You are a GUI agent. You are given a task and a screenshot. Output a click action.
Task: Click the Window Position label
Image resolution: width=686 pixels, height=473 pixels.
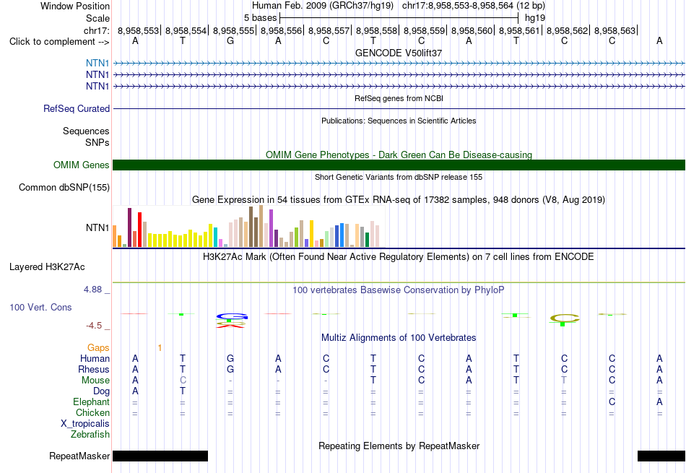tap(75, 6)
